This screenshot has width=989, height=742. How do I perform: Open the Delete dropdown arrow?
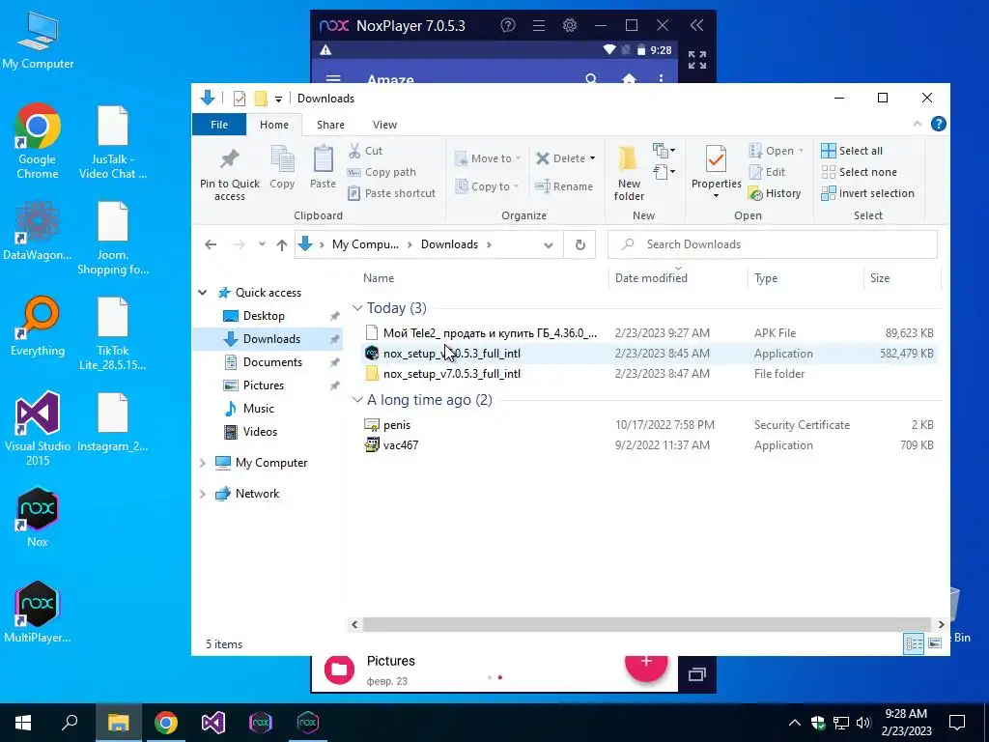pyautogui.click(x=592, y=158)
